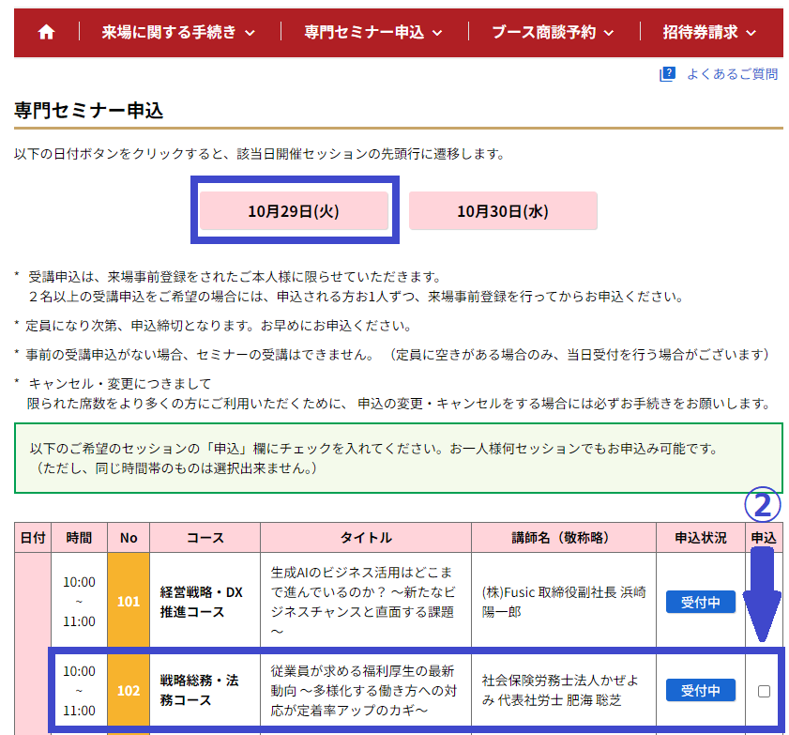Tick the 申込 checkbox for session 102
Viewport: 789px width, 735px height.
764,691
